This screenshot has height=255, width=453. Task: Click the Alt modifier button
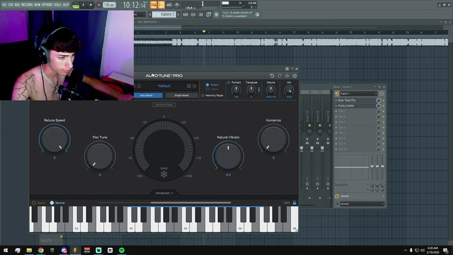tap(201, 15)
